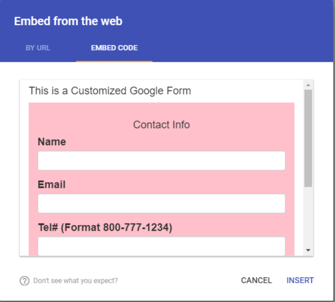This screenshot has height=302, width=335.
Task: Click the INSERT button
Action: [x=300, y=281]
